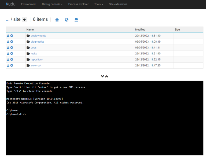Click modified date 22/12/2022, 11:52:15

[148, 59]
